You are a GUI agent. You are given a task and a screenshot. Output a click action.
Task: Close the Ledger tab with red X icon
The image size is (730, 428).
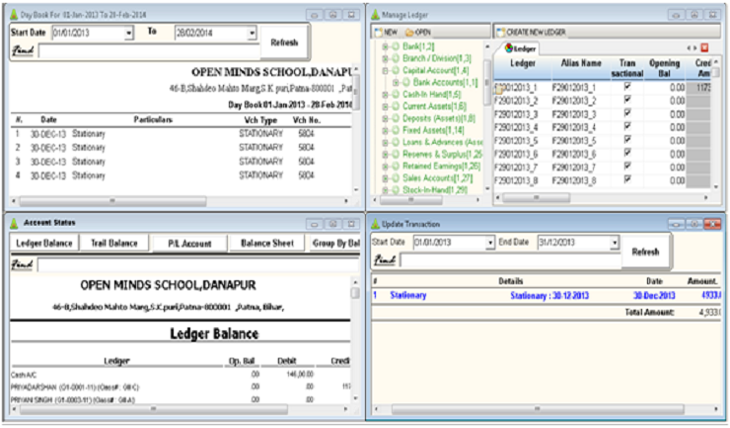704,47
